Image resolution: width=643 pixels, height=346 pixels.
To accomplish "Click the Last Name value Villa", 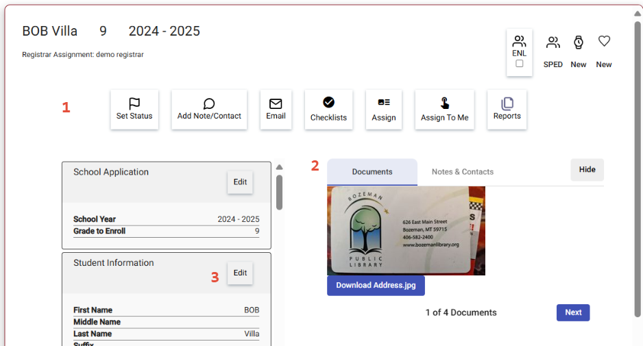I will tap(252, 334).
